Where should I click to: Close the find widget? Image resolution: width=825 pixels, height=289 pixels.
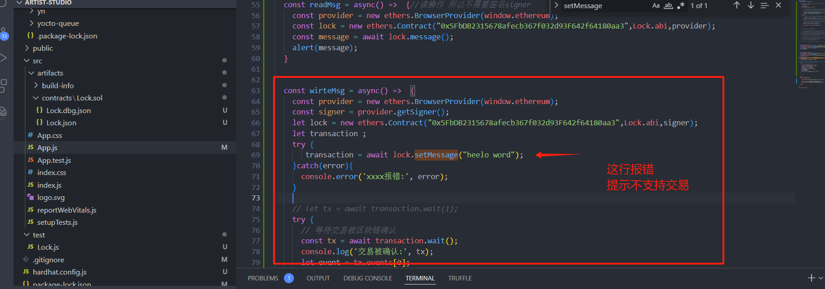[x=778, y=5]
